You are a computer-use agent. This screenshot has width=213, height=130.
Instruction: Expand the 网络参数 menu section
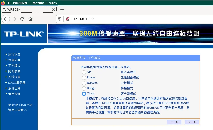[14, 71]
